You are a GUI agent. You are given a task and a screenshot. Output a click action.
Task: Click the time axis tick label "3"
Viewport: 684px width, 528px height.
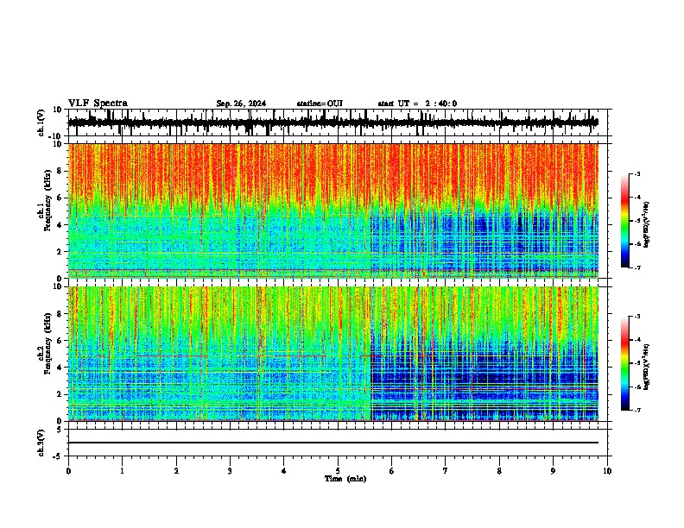point(230,471)
